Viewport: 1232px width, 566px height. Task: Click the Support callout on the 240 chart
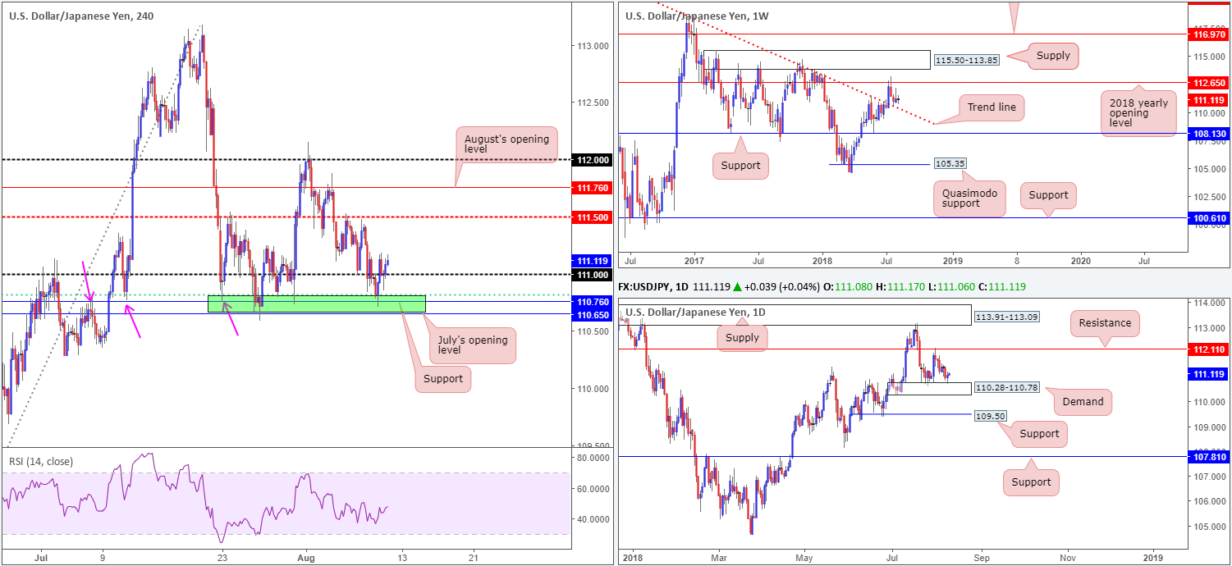point(442,379)
